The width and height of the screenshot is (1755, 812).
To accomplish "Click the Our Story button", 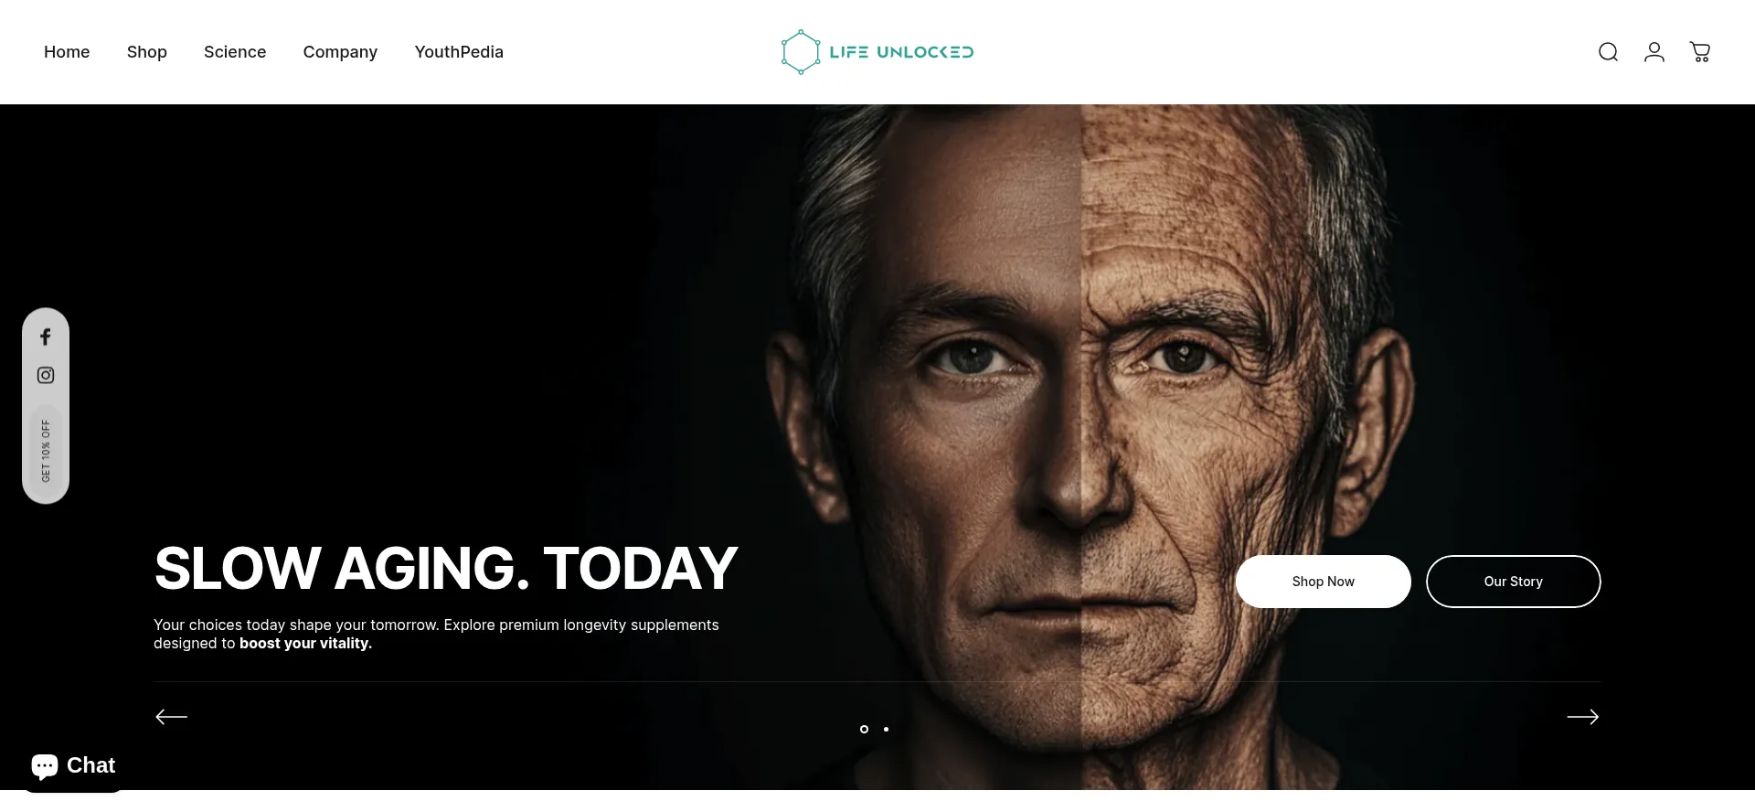I will (1513, 582).
